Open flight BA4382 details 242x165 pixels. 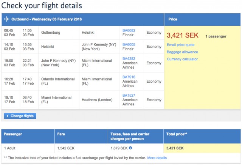point(129,59)
